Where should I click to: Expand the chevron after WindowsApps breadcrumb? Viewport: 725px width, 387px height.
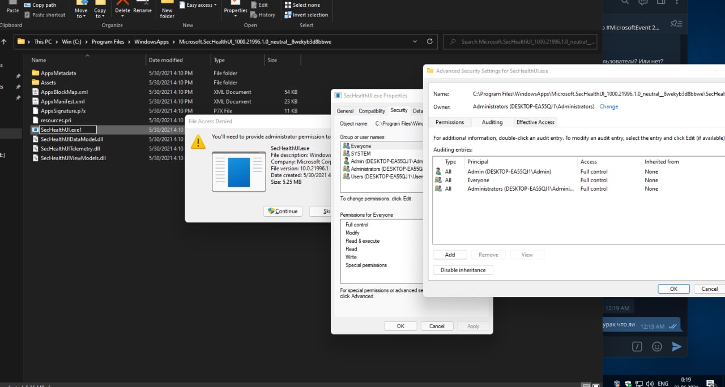click(x=174, y=41)
